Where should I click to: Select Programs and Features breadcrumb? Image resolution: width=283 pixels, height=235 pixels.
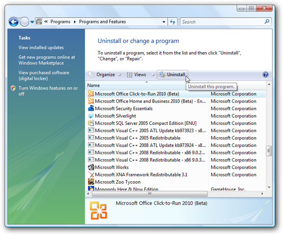(102, 22)
